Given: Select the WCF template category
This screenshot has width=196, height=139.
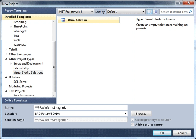Looking at the screenshot, I should [17, 40].
